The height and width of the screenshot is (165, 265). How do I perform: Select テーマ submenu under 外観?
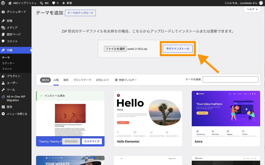pyautogui.click(x=6, y=57)
